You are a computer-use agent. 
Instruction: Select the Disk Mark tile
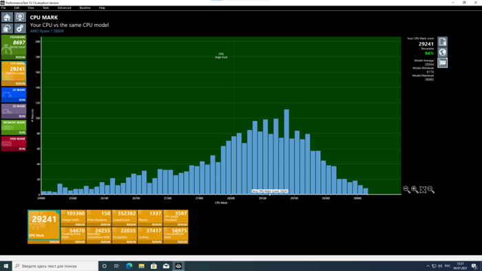14,144
